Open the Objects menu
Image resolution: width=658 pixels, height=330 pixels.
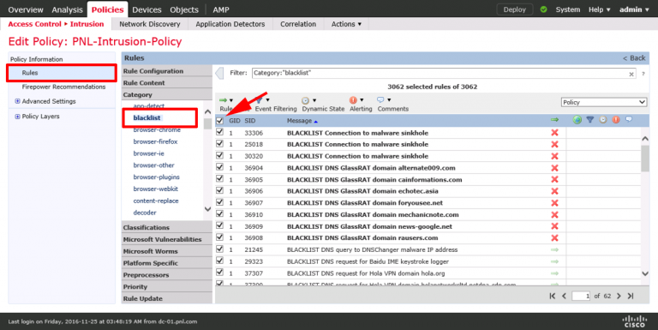pos(184,9)
